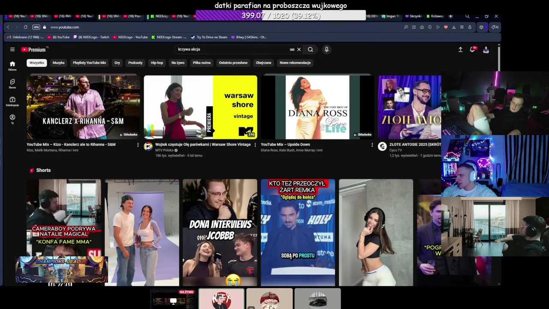Toggle the VPN badge in address bar
This screenshot has height=309, width=549.
[36, 27]
